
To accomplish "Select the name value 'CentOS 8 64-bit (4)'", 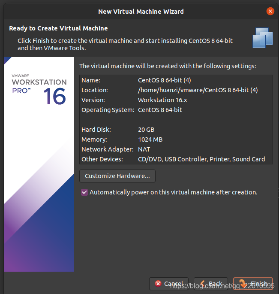I will tap(165, 80).
